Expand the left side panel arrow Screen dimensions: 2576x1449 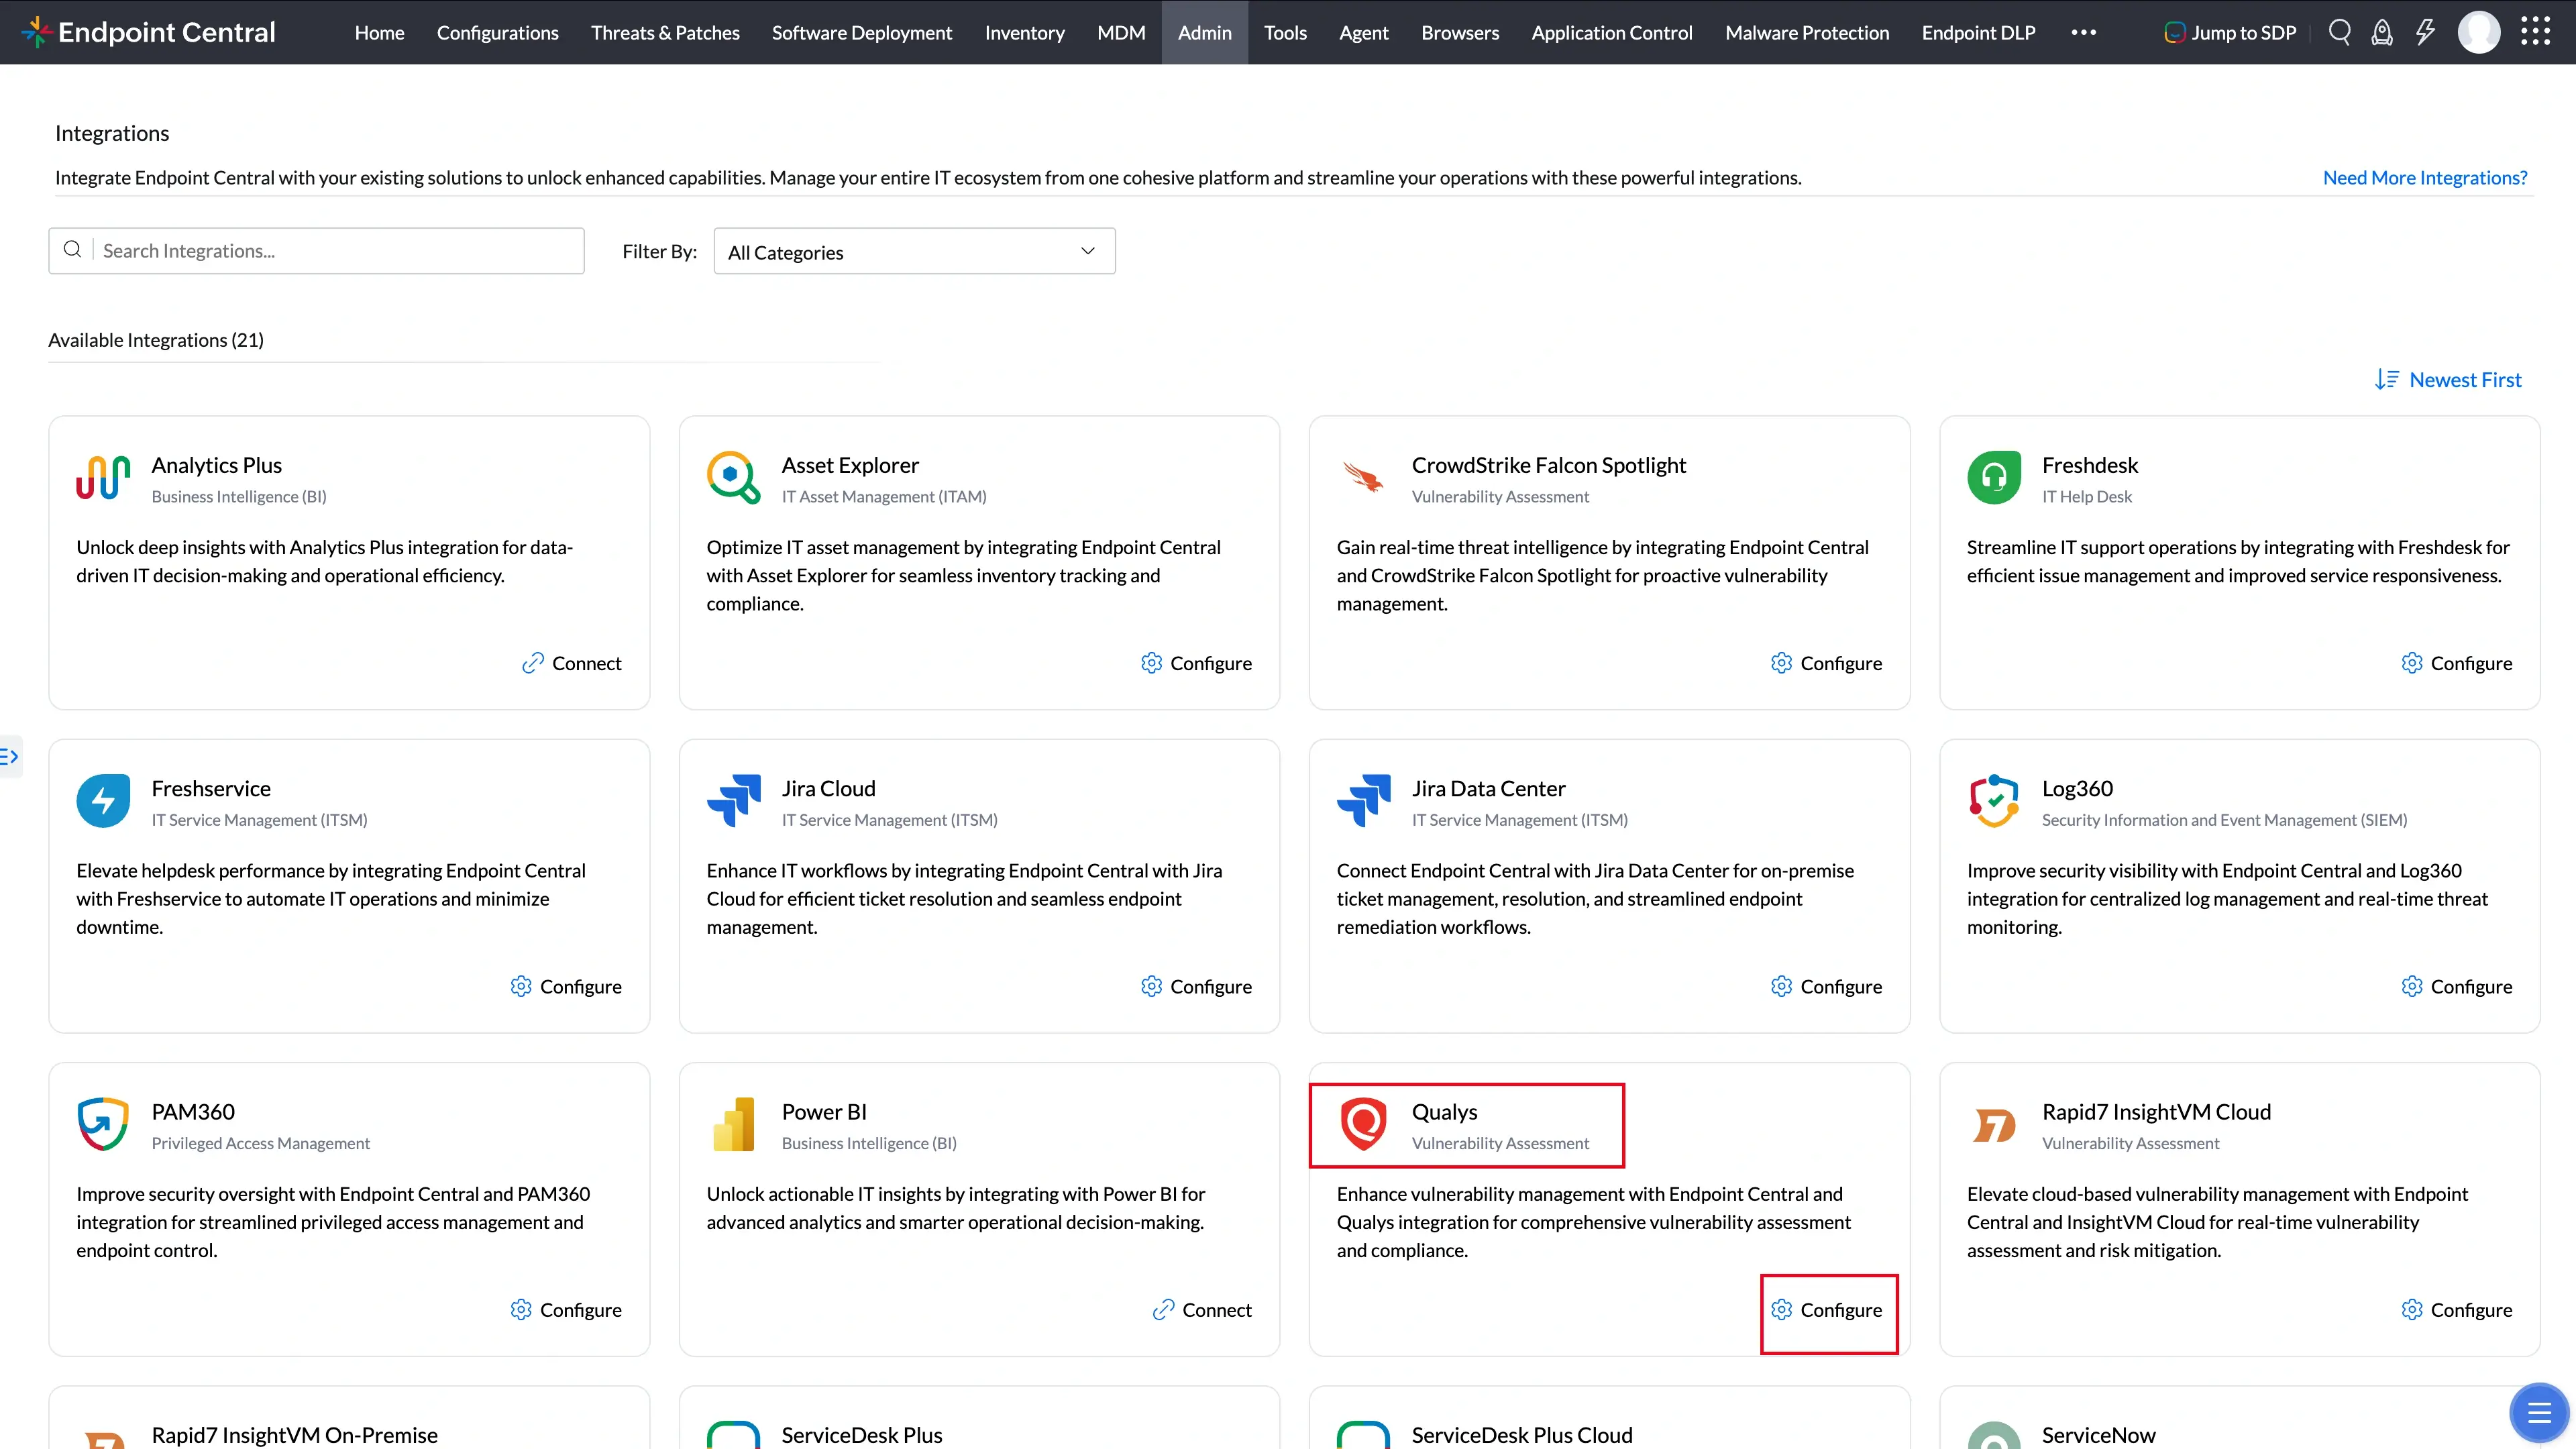pos(10,756)
